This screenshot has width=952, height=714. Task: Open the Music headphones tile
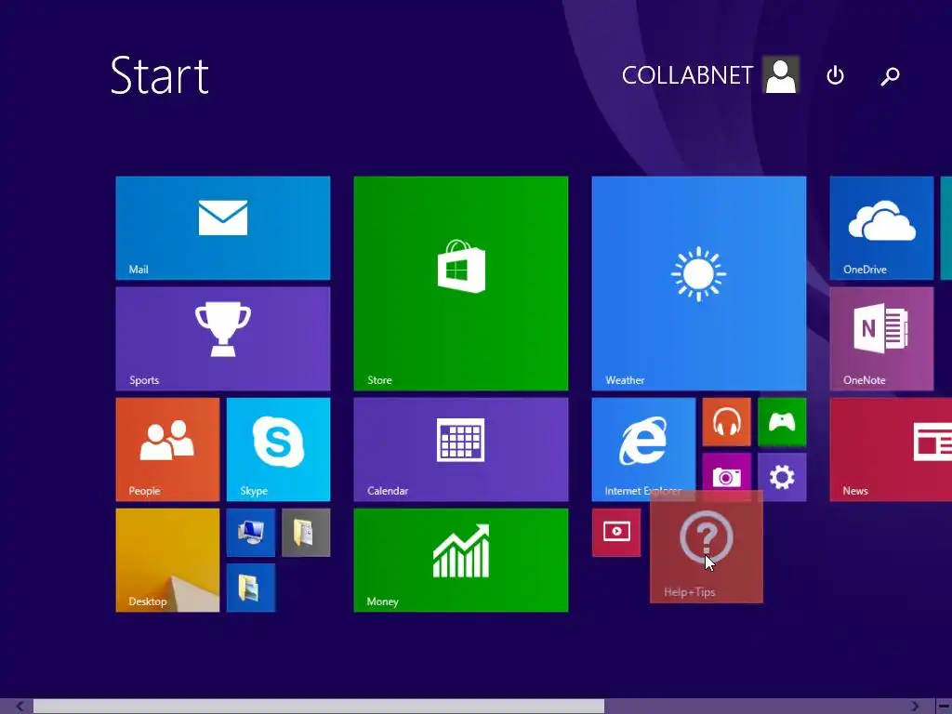727,422
